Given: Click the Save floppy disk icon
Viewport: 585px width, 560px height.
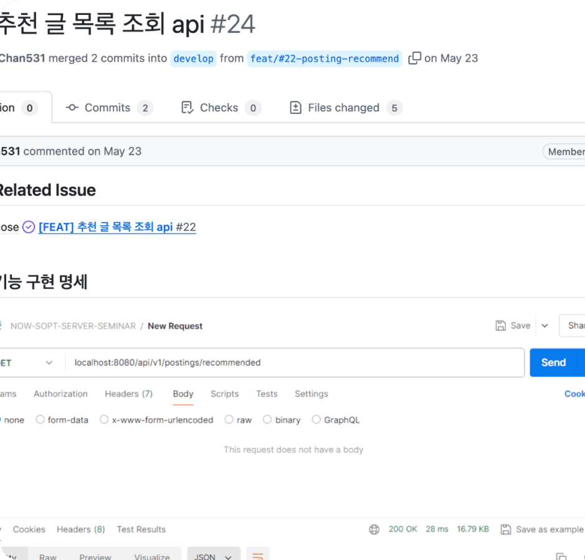Looking at the screenshot, I should point(501,325).
